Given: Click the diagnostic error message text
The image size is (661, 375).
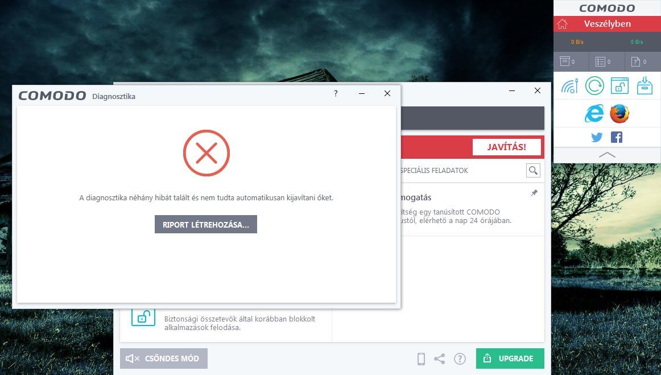Looking at the screenshot, I should pos(206,197).
